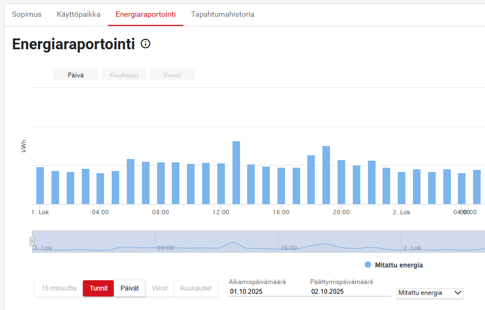Click the info icon beside Energiaraportointi heading
Image resolution: width=485 pixels, height=310 pixels.
click(x=145, y=44)
